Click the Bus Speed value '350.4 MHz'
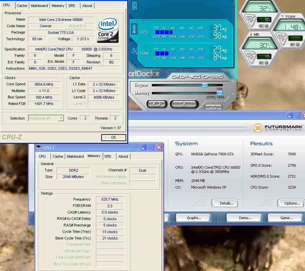The width and height of the screenshot is (305, 271). (x=44, y=97)
